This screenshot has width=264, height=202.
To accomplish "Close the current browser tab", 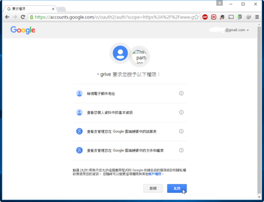I will (x=53, y=9).
